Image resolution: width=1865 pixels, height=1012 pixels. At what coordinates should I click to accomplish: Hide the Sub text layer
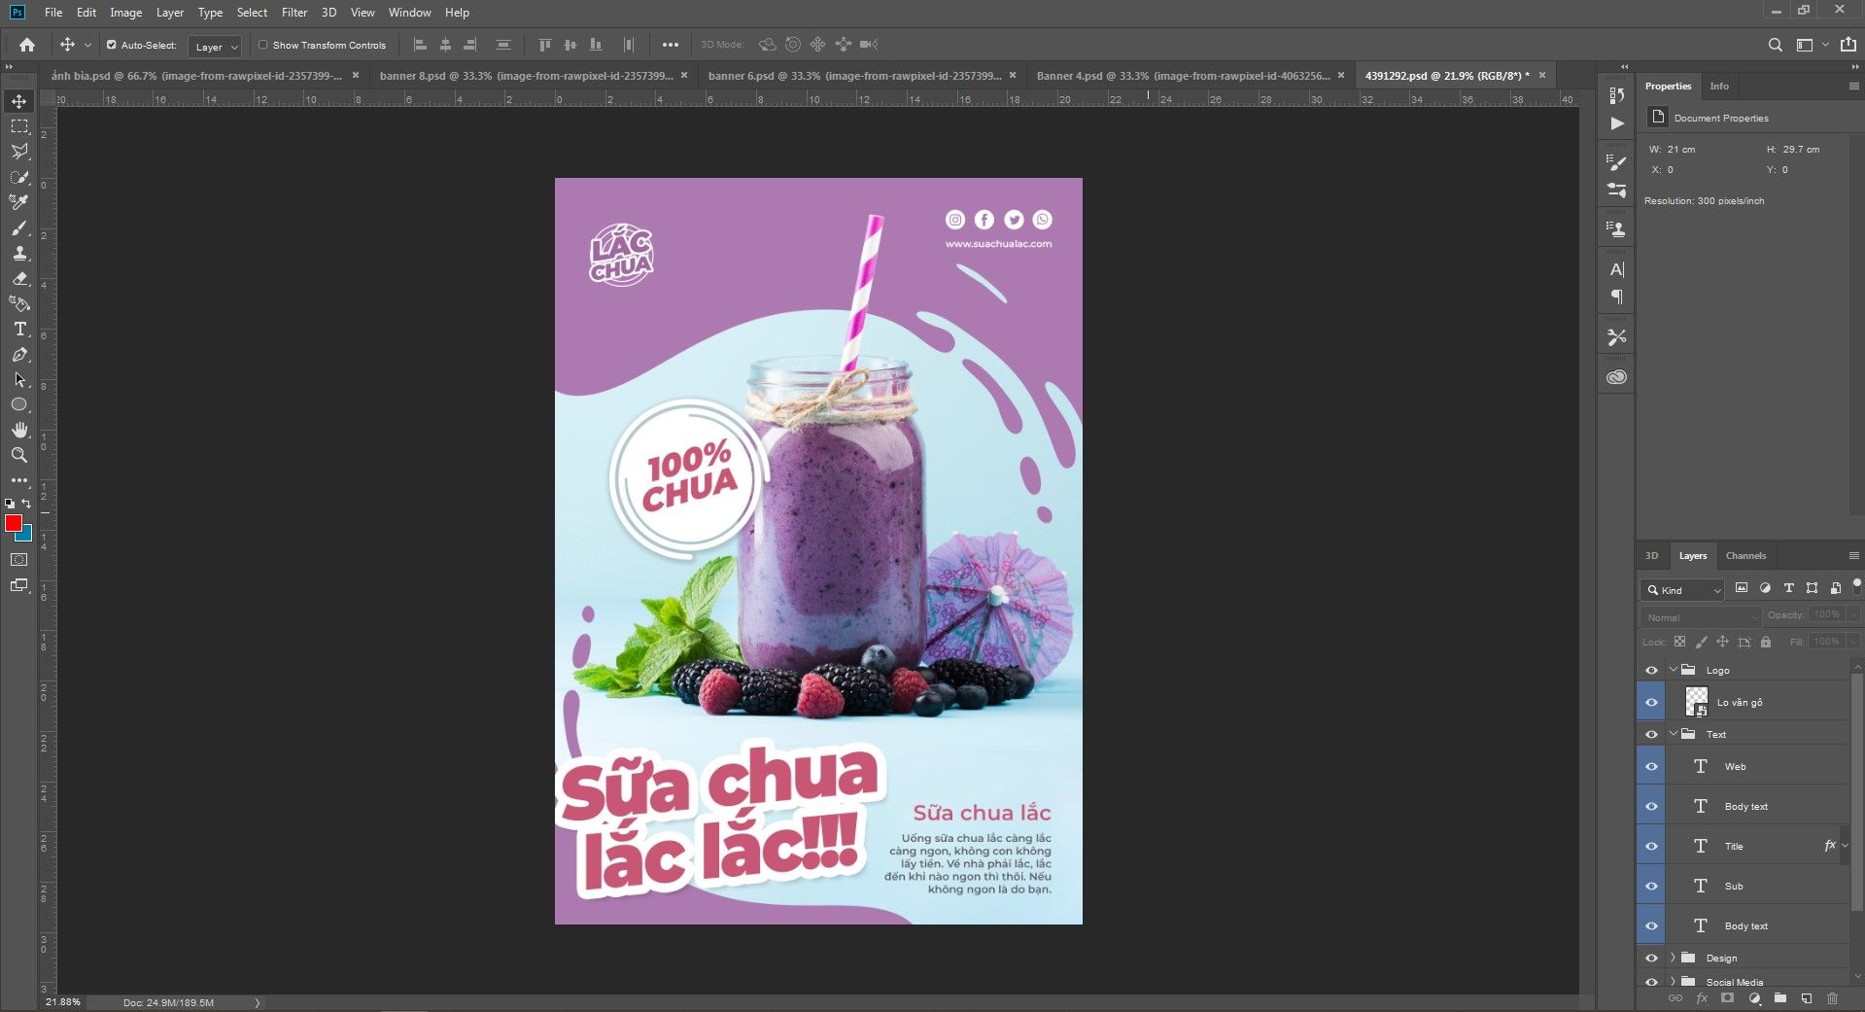click(x=1651, y=886)
